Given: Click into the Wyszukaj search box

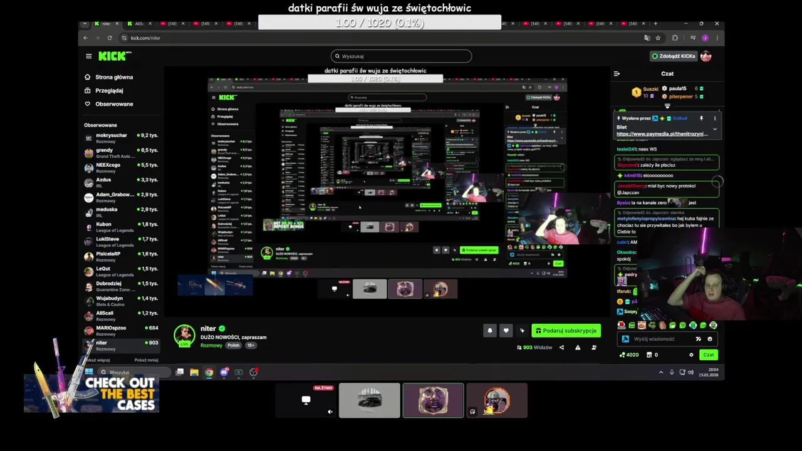Looking at the screenshot, I should 401,56.
